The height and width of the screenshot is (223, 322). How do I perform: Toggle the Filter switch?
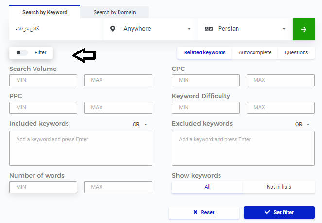click(x=22, y=53)
